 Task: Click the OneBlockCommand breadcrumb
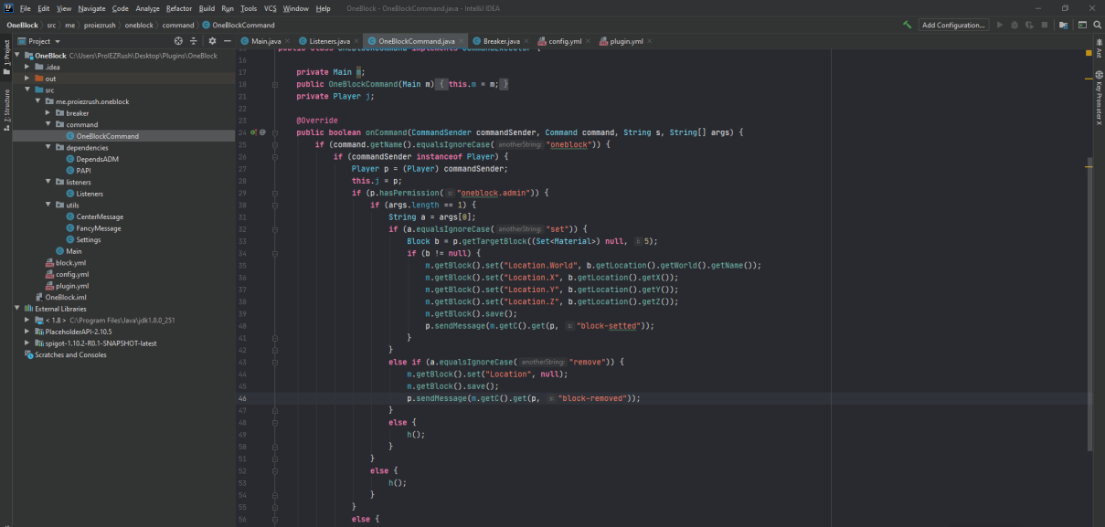pyautogui.click(x=238, y=25)
